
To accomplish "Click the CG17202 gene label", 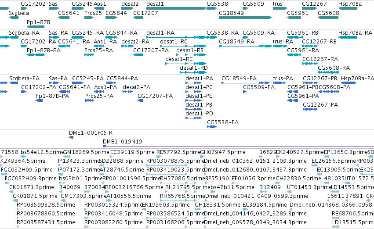I will 33,4.
